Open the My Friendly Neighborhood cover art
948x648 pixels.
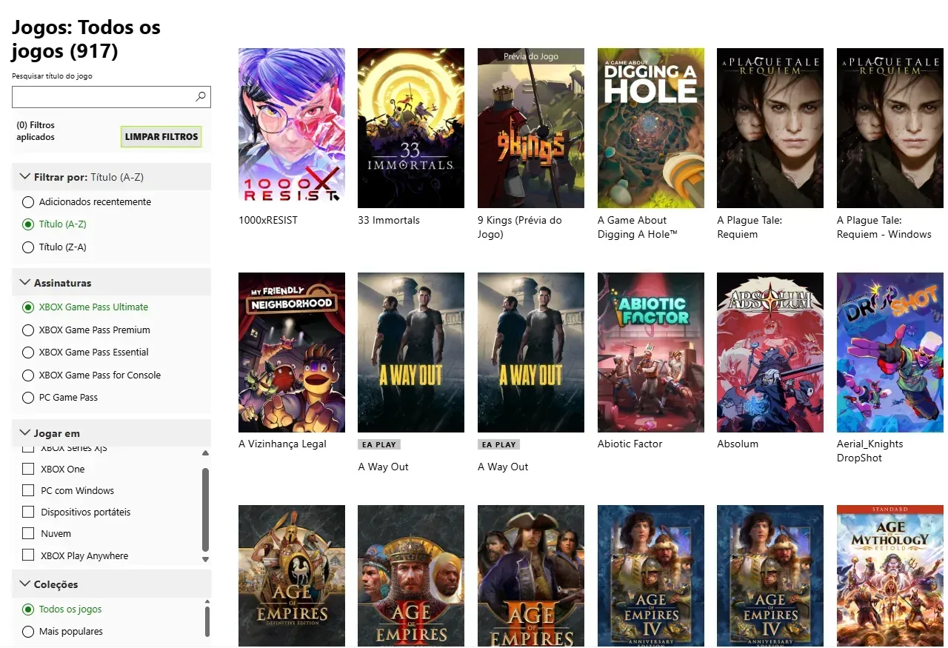coord(292,353)
